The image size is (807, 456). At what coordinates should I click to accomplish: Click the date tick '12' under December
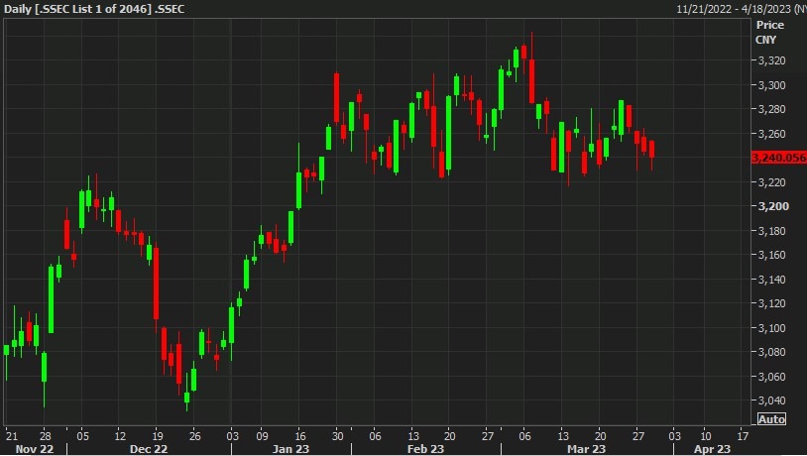pos(120,436)
